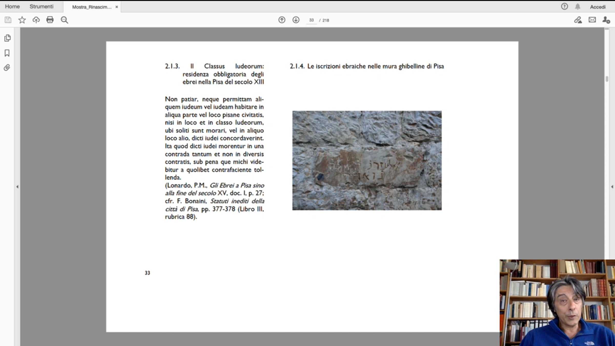The height and width of the screenshot is (346, 615).
Task: Expand the right tools pane arrow
Action: [612, 187]
